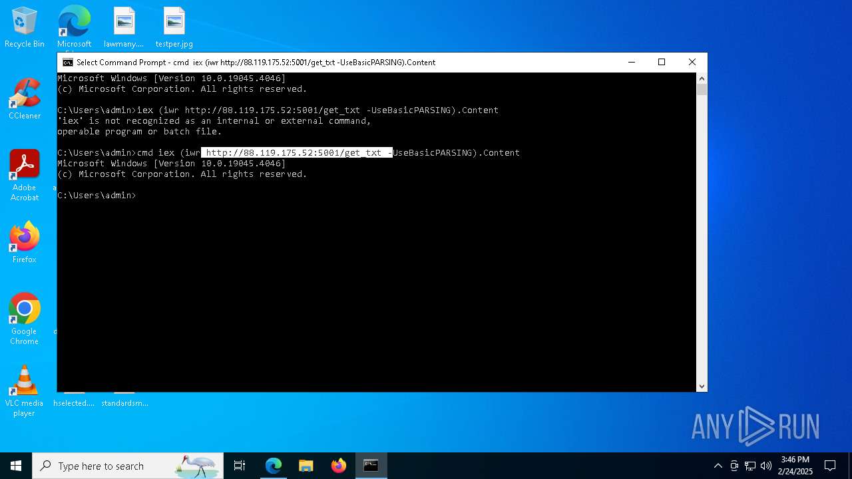Select the testper.jpg file on desktop
Screen dimensions: 852x479
[174, 28]
